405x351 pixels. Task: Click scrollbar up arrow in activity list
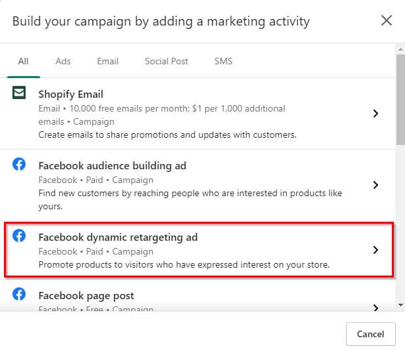pyautogui.click(x=400, y=49)
